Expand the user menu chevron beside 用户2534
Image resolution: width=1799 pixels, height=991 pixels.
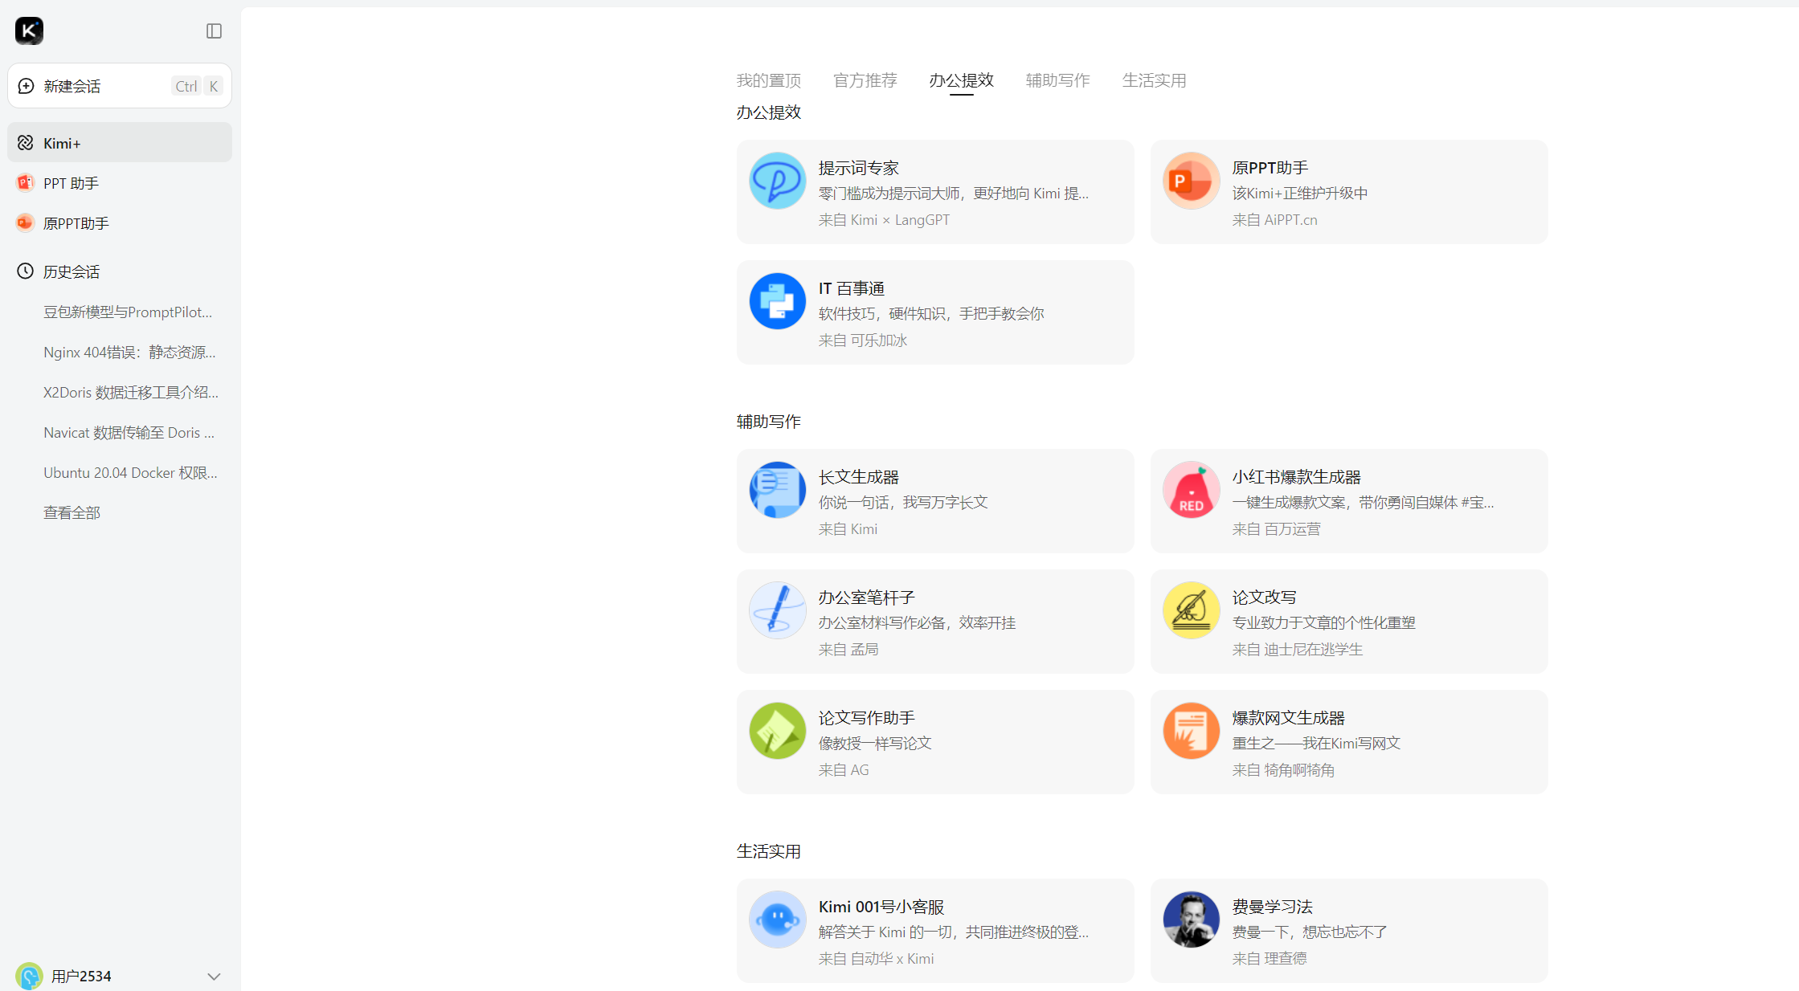coord(214,977)
